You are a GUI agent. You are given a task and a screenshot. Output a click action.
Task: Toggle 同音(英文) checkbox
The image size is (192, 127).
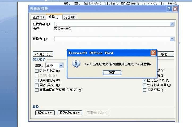[37, 85]
